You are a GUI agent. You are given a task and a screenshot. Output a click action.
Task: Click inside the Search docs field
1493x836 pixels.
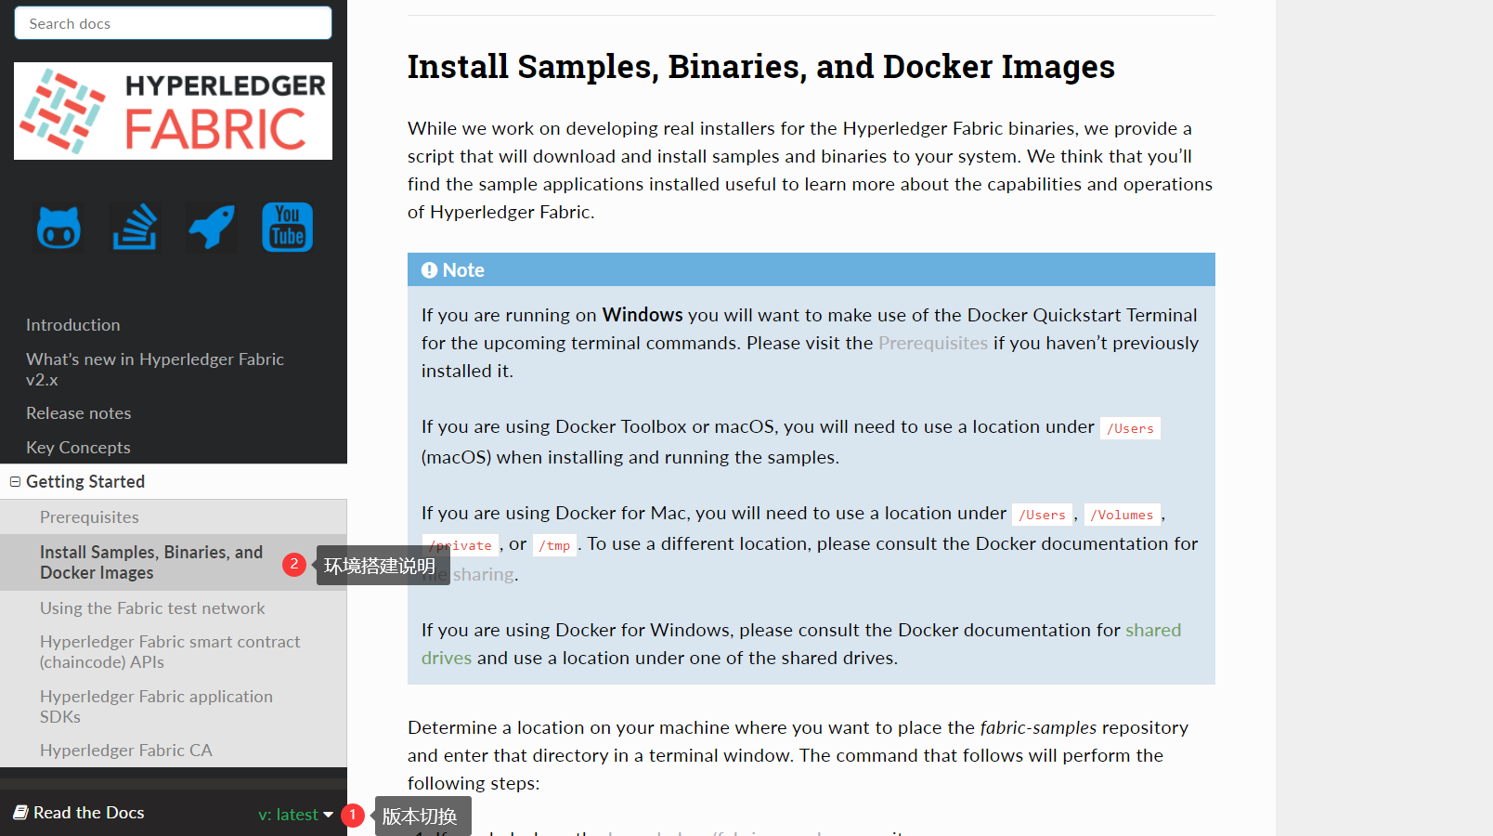coord(173,22)
